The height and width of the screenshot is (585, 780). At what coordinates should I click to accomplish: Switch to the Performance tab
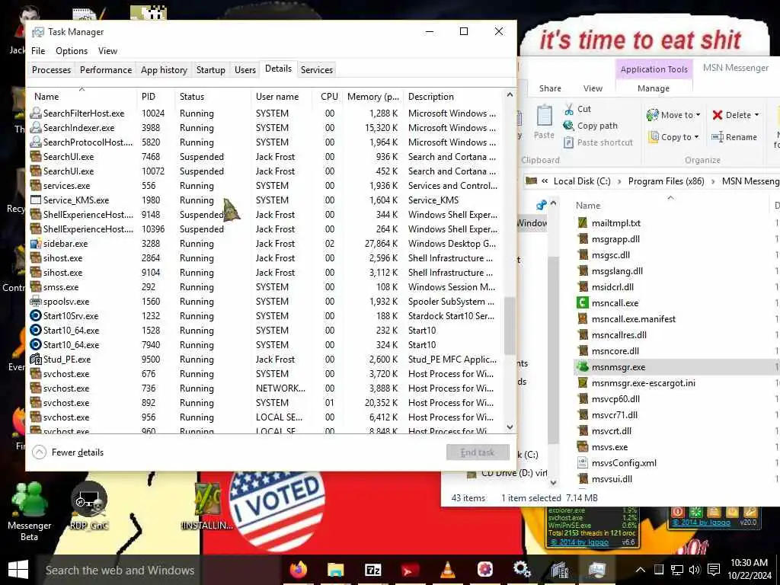click(x=106, y=69)
